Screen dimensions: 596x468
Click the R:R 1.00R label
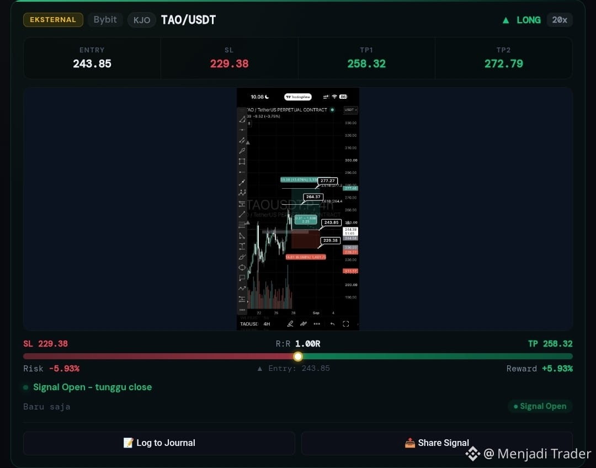298,344
